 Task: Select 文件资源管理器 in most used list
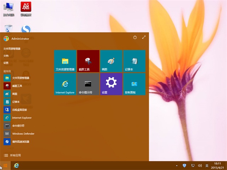[17, 78]
